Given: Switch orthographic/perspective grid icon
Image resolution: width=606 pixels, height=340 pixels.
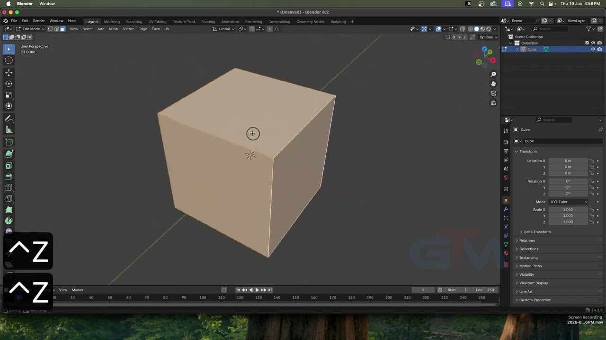Looking at the screenshot, I should point(493,103).
